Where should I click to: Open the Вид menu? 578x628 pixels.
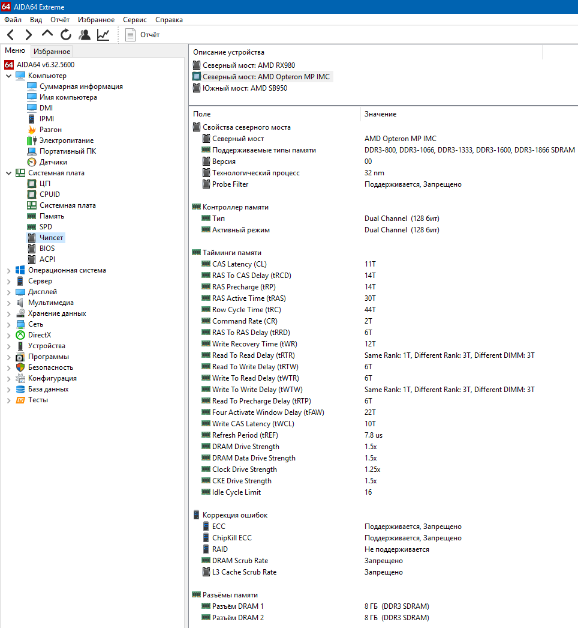(36, 20)
